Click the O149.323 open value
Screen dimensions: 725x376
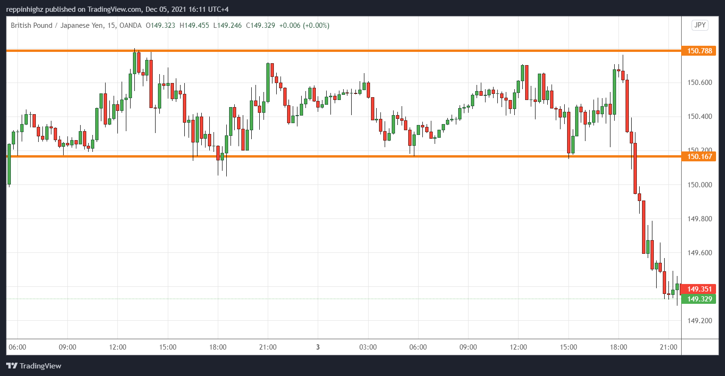(161, 25)
